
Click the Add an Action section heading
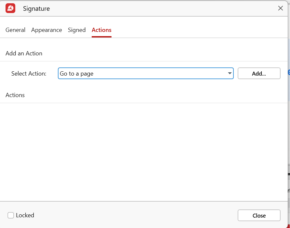pos(24,53)
